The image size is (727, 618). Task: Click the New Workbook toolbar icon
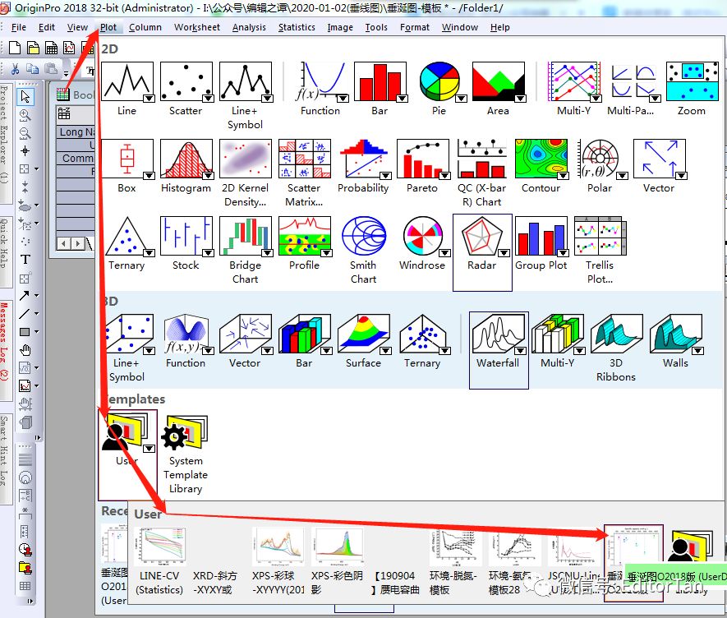(51, 48)
